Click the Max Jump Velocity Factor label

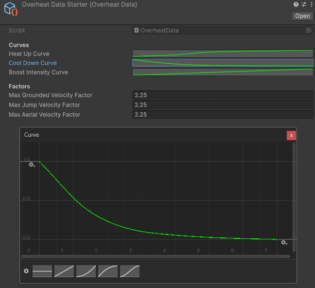tap(44, 105)
